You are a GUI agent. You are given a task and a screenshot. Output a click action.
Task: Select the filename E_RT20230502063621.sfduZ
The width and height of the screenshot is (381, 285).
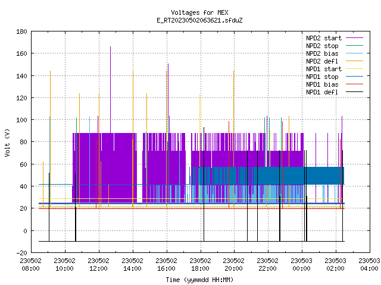199,20
